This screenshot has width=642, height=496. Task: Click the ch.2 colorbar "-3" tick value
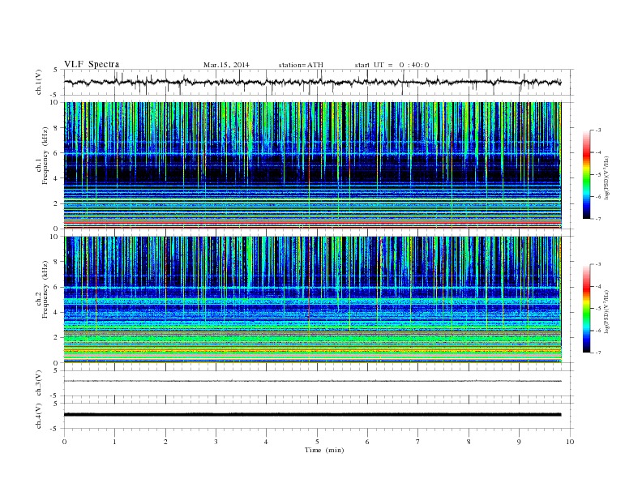(598, 264)
